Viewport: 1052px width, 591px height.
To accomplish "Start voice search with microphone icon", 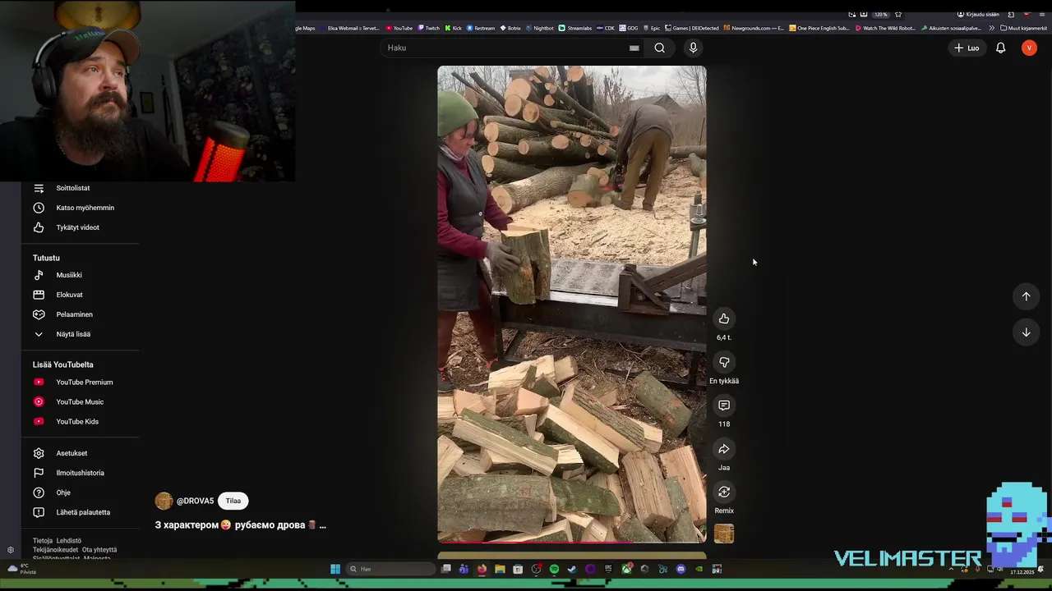I will point(693,48).
